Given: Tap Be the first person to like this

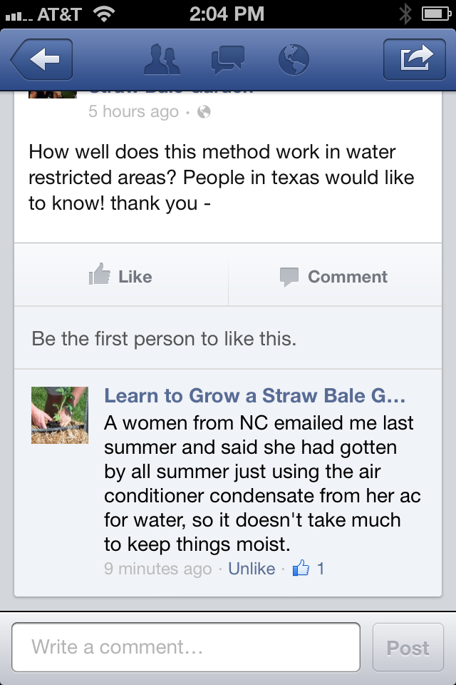Looking at the screenshot, I should click(164, 338).
